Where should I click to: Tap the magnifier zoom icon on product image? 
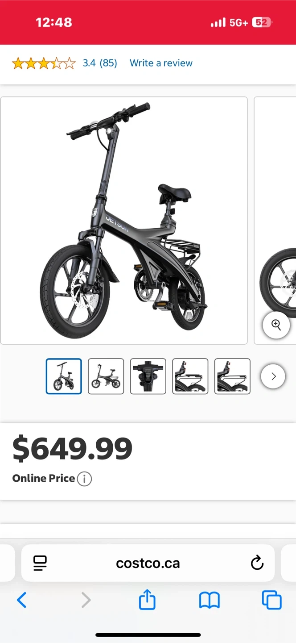pos(276,325)
